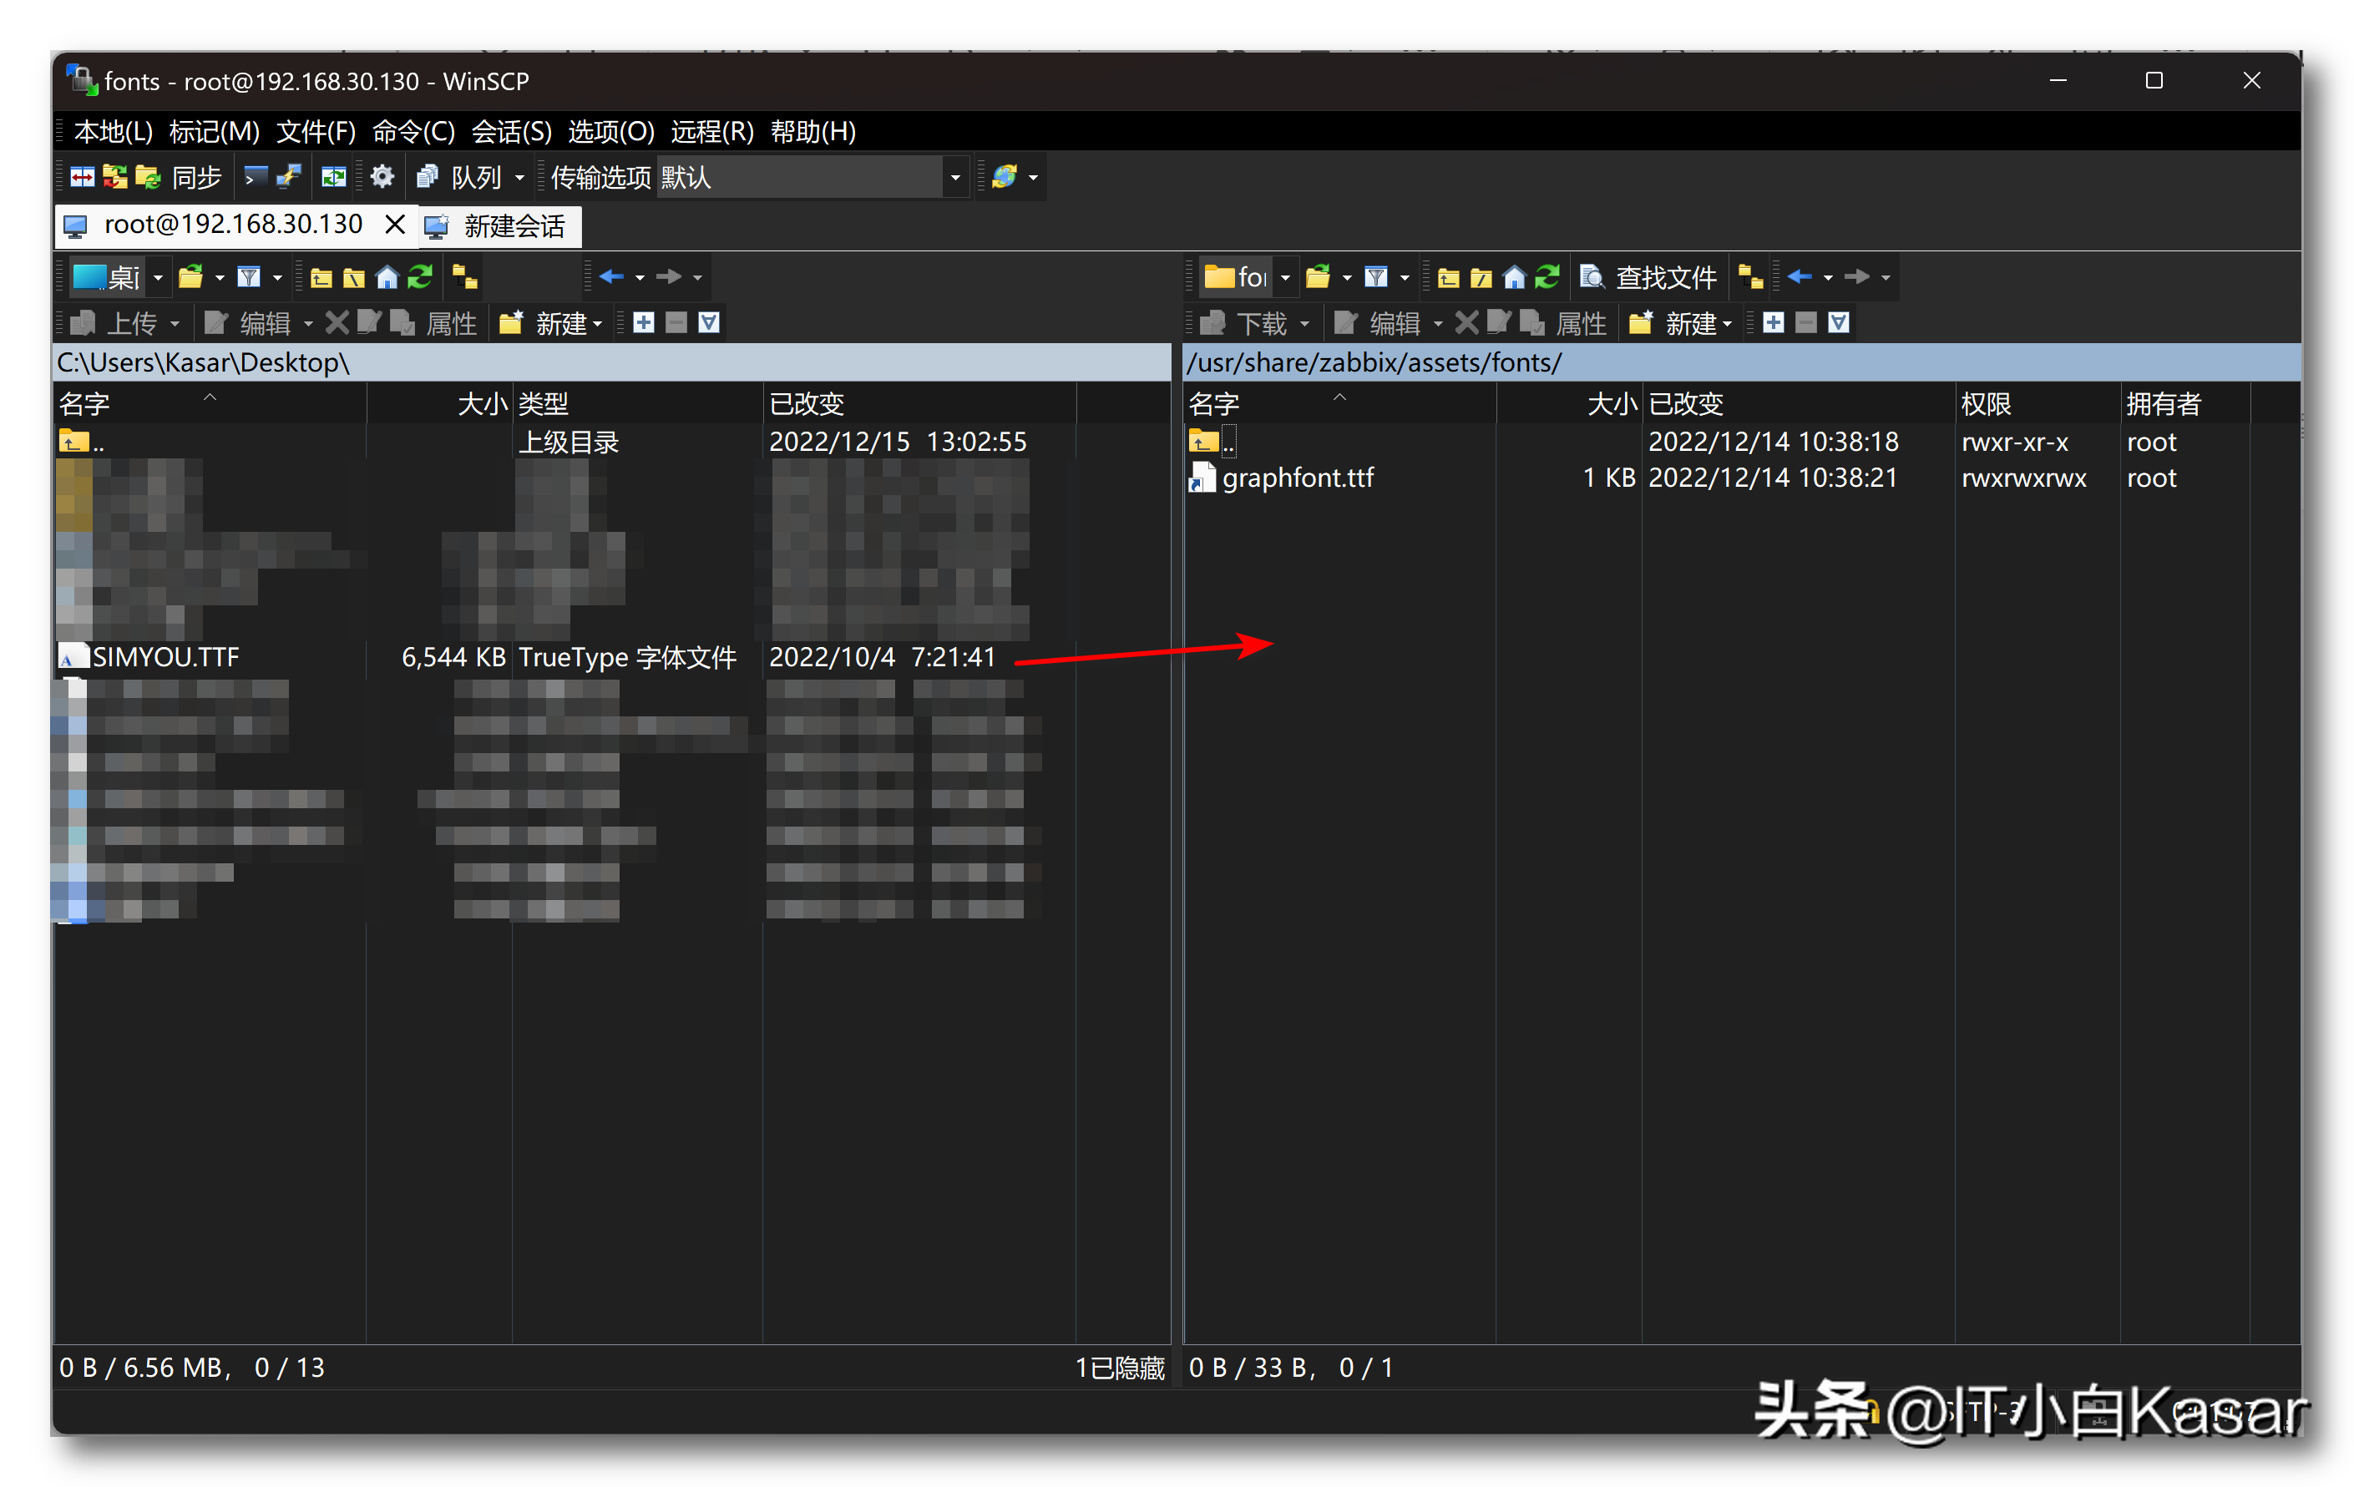
Task: Open the 标记(M) menu
Action: 214,131
